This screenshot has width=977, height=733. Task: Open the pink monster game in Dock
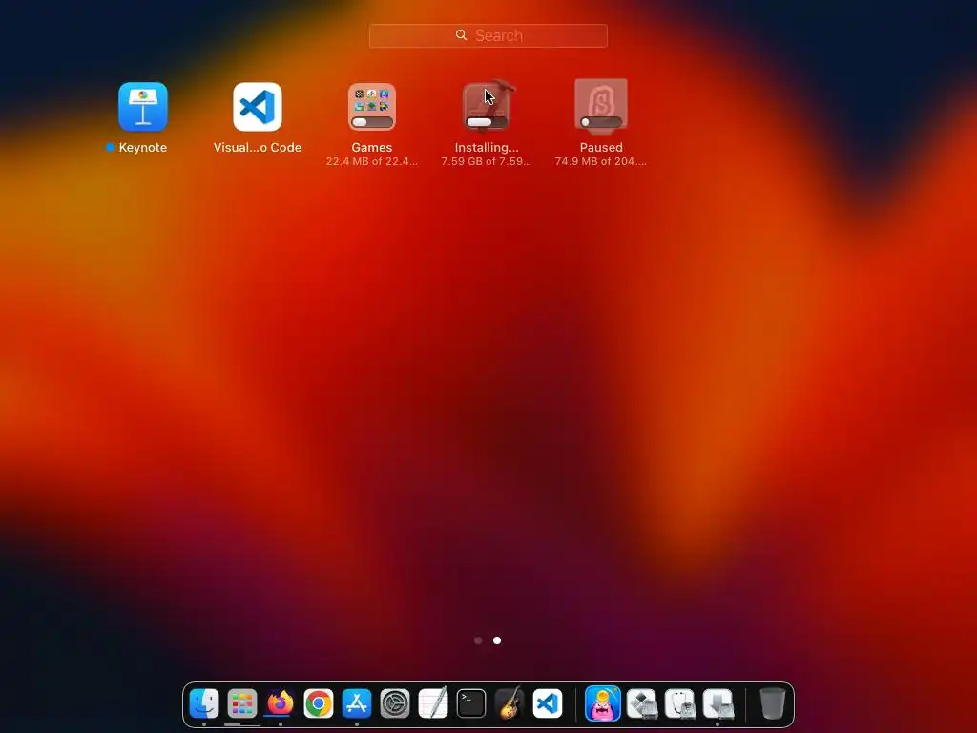coord(603,703)
